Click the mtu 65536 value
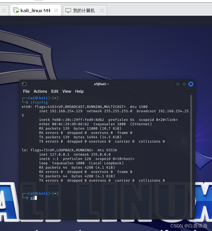 [x=107, y=150]
